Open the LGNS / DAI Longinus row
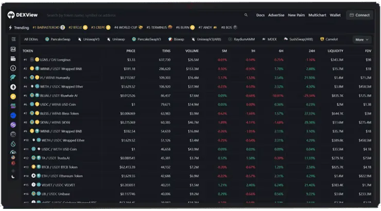 tap(197, 60)
